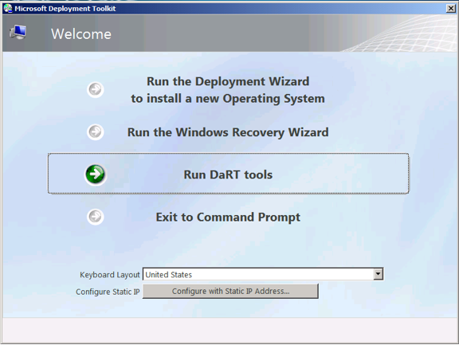This screenshot has height=345, width=459.
Task: Expand the Keyboard Layout dropdown arrow
Action: pyautogui.click(x=379, y=274)
